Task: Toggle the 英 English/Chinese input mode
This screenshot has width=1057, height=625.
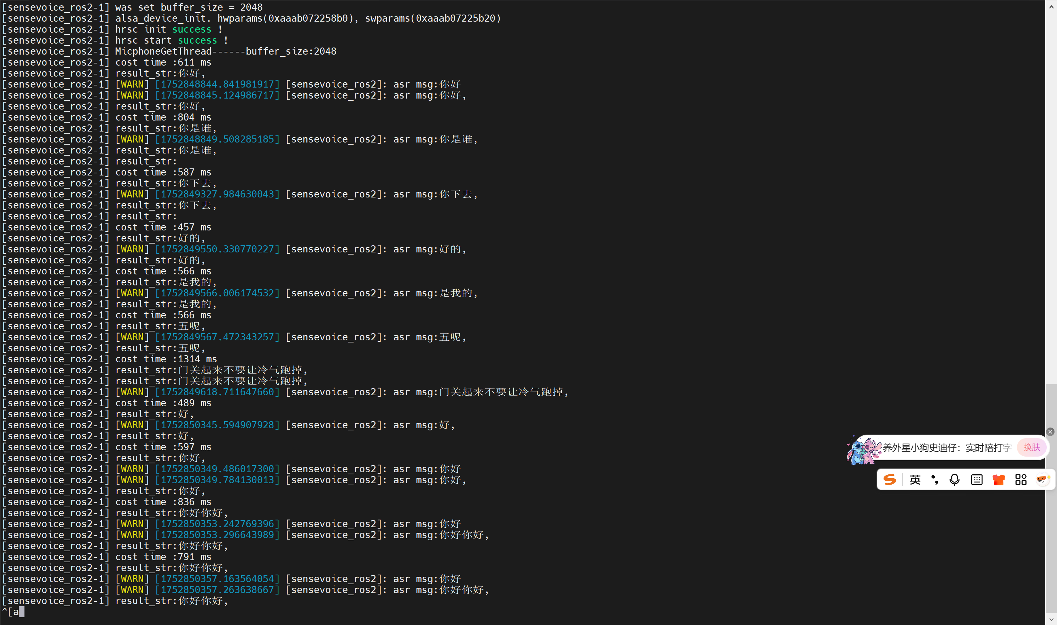Action: tap(915, 480)
